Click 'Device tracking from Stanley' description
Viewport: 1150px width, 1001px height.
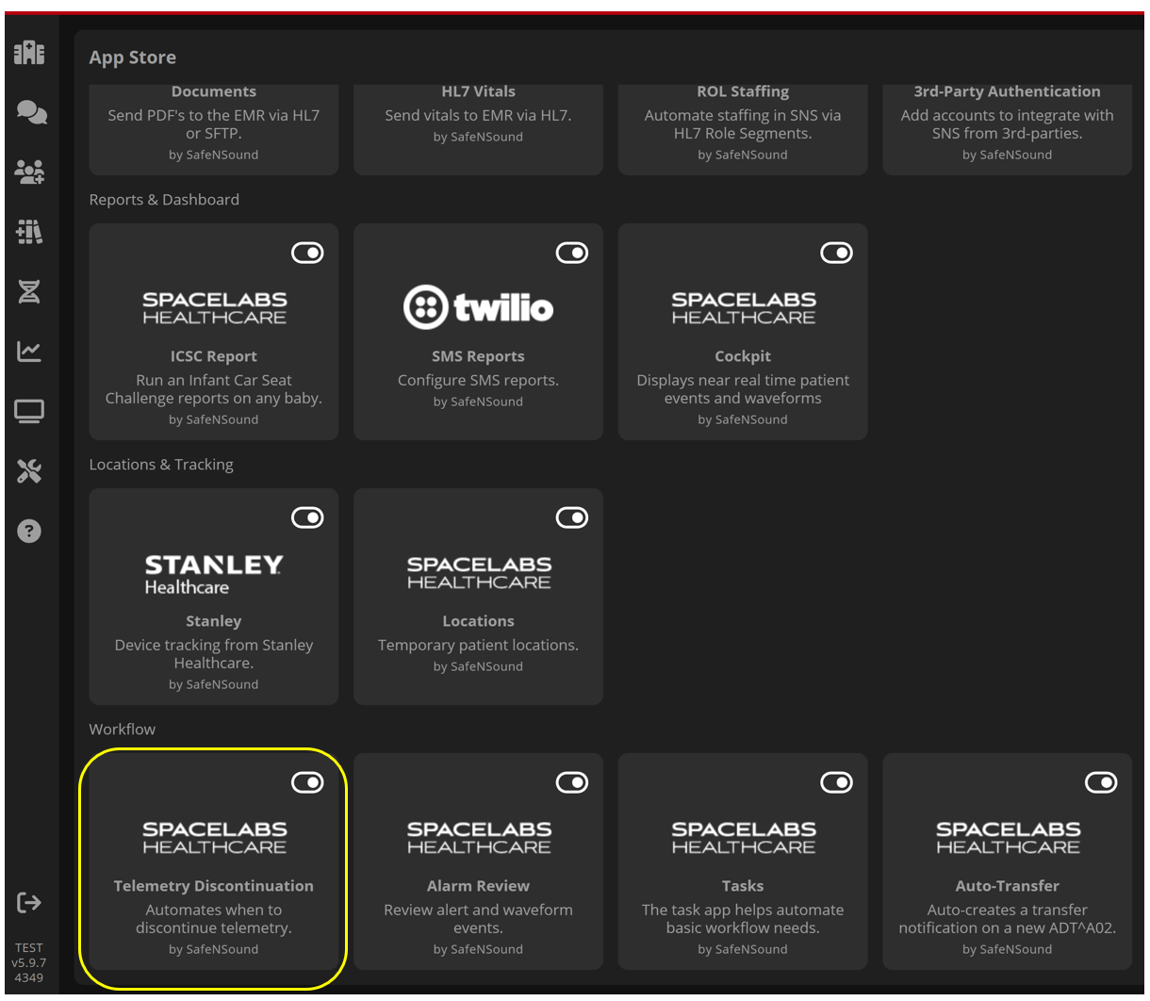(214, 654)
